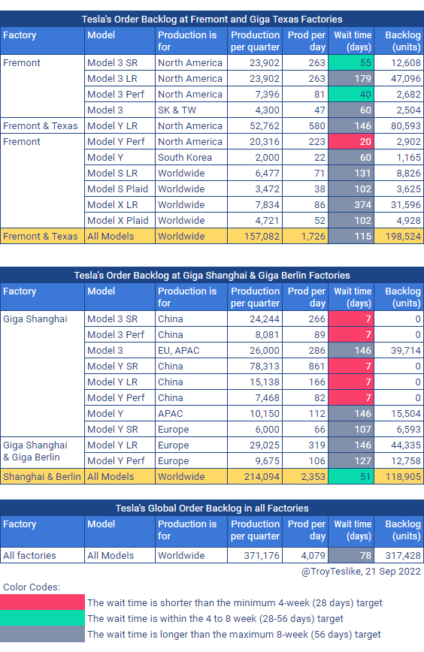Select the title 'Tesla's Global Order Backlog in all Factories'
This screenshot has height=652, width=424.
(x=212, y=508)
